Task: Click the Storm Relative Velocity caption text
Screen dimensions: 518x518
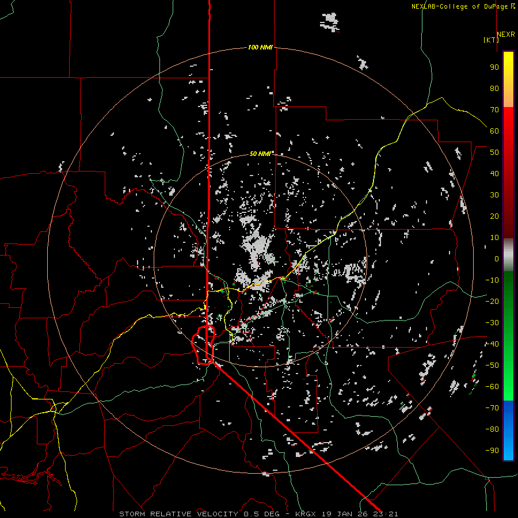Action: (x=258, y=514)
